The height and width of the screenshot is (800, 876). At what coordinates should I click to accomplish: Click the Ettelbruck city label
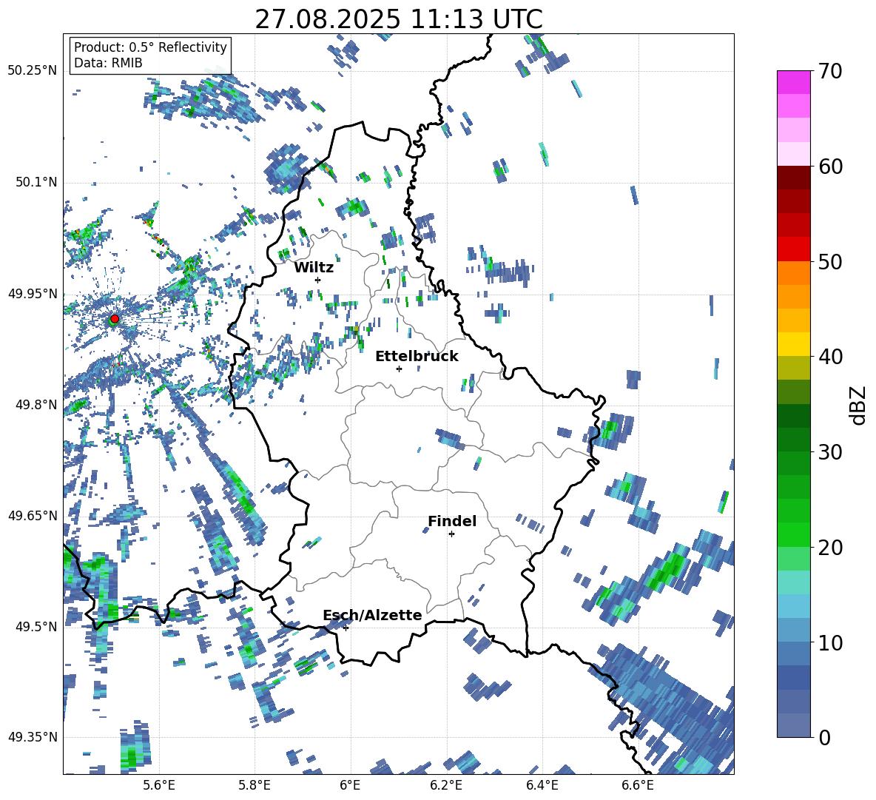[417, 357]
